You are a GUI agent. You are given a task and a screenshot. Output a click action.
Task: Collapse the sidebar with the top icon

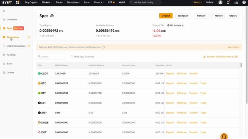(4, 10)
